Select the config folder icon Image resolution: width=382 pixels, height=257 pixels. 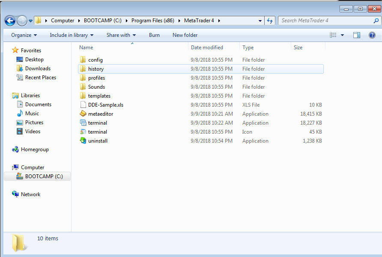point(83,60)
